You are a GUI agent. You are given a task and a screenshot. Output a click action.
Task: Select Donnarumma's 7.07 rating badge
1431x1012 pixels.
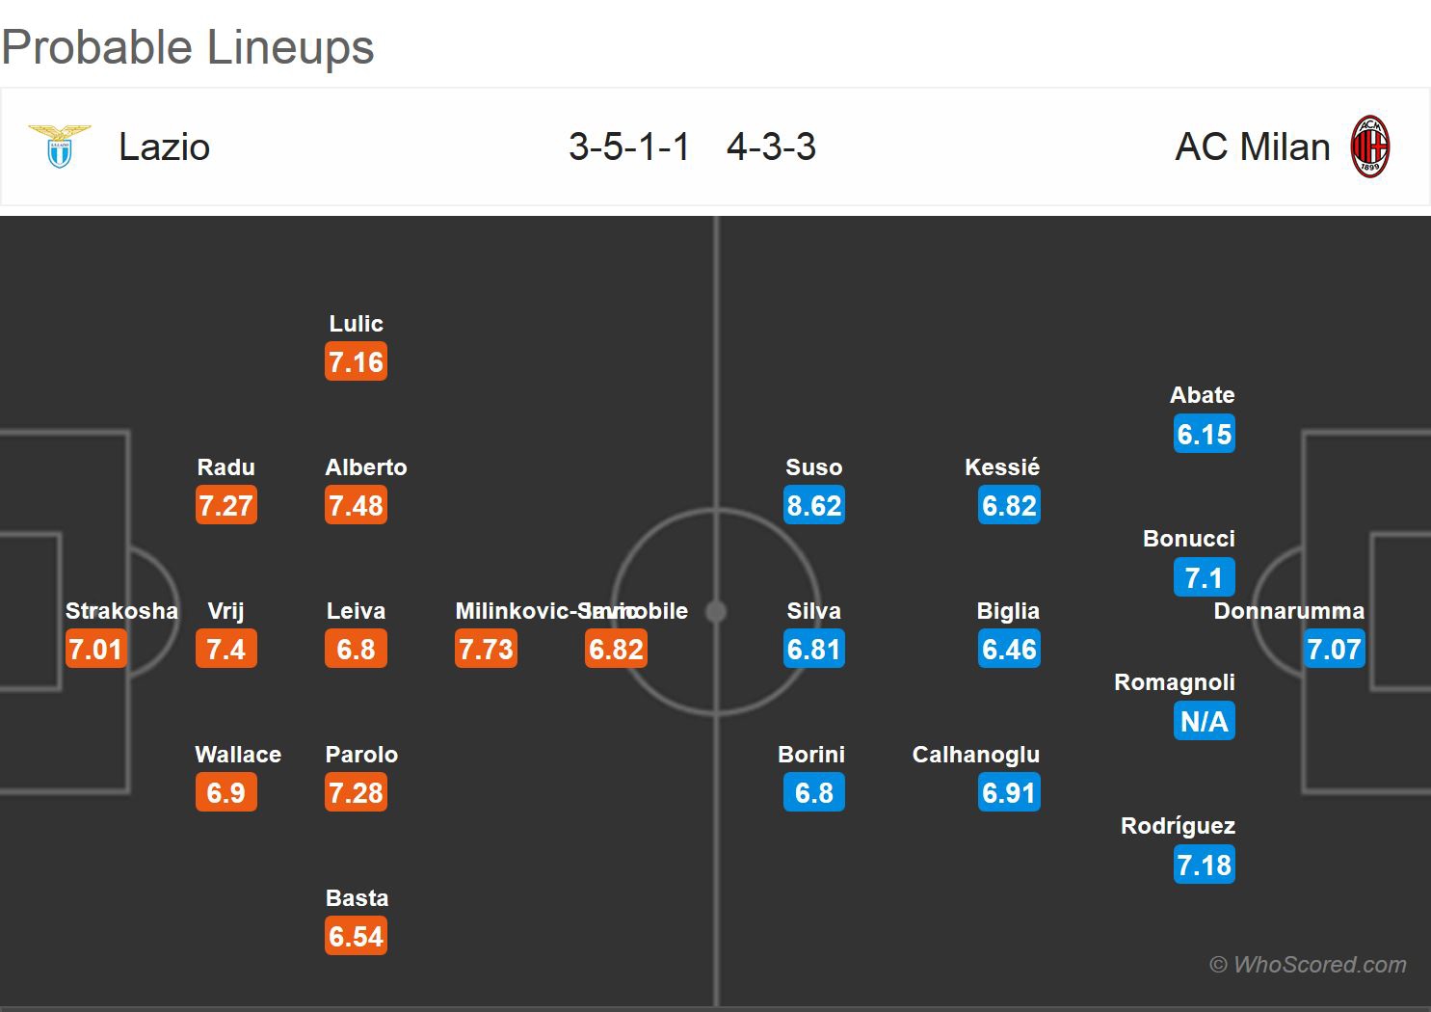(1334, 650)
